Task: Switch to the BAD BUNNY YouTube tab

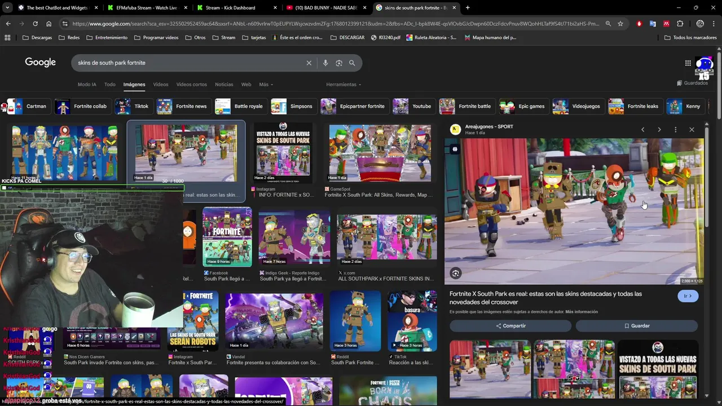Action: pyautogui.click(x=326, y=8)
